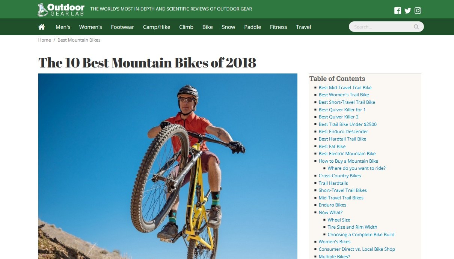Select the Bike navigation item

tap(208, 27)
